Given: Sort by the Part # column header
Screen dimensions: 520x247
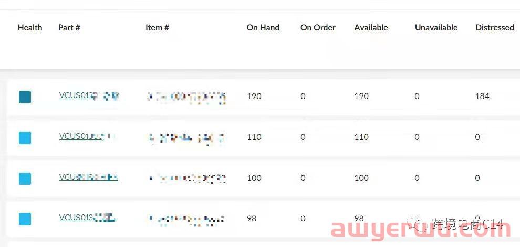Looking at the screenshot, I should pos(69,27).
